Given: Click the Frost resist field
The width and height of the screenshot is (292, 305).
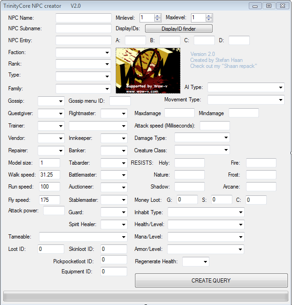Looking at the screenshot, I should point(261,175).
